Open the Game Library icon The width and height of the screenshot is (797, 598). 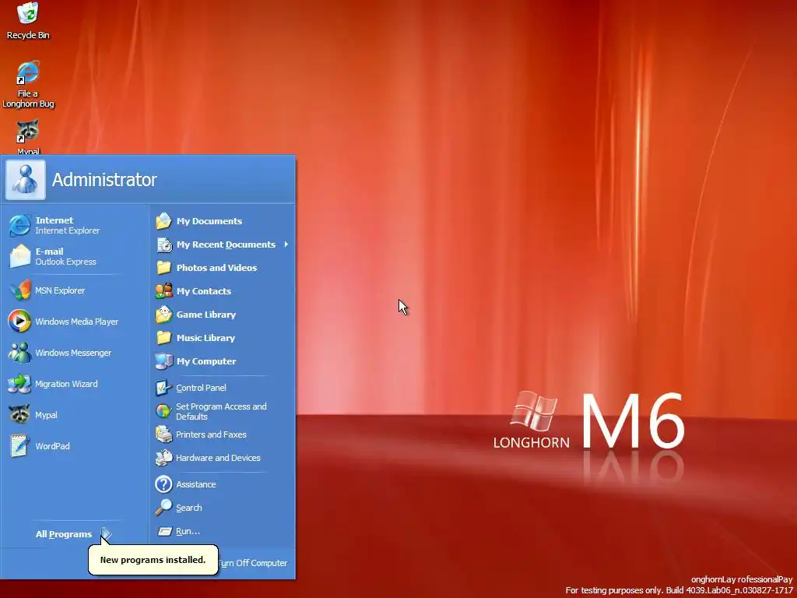click(x=163, y=315)
